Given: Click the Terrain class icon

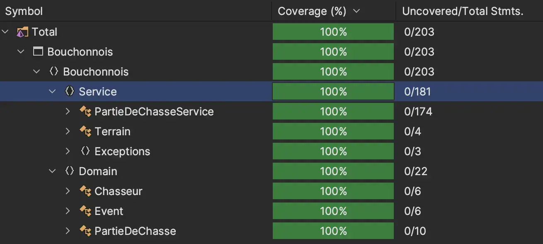Looking at the screenshot, I should pos(85,132).
